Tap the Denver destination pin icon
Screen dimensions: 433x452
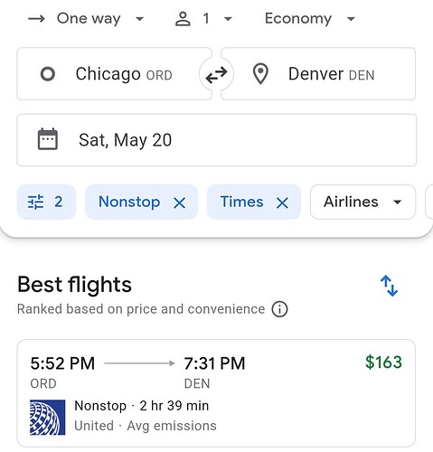point(260,74)
